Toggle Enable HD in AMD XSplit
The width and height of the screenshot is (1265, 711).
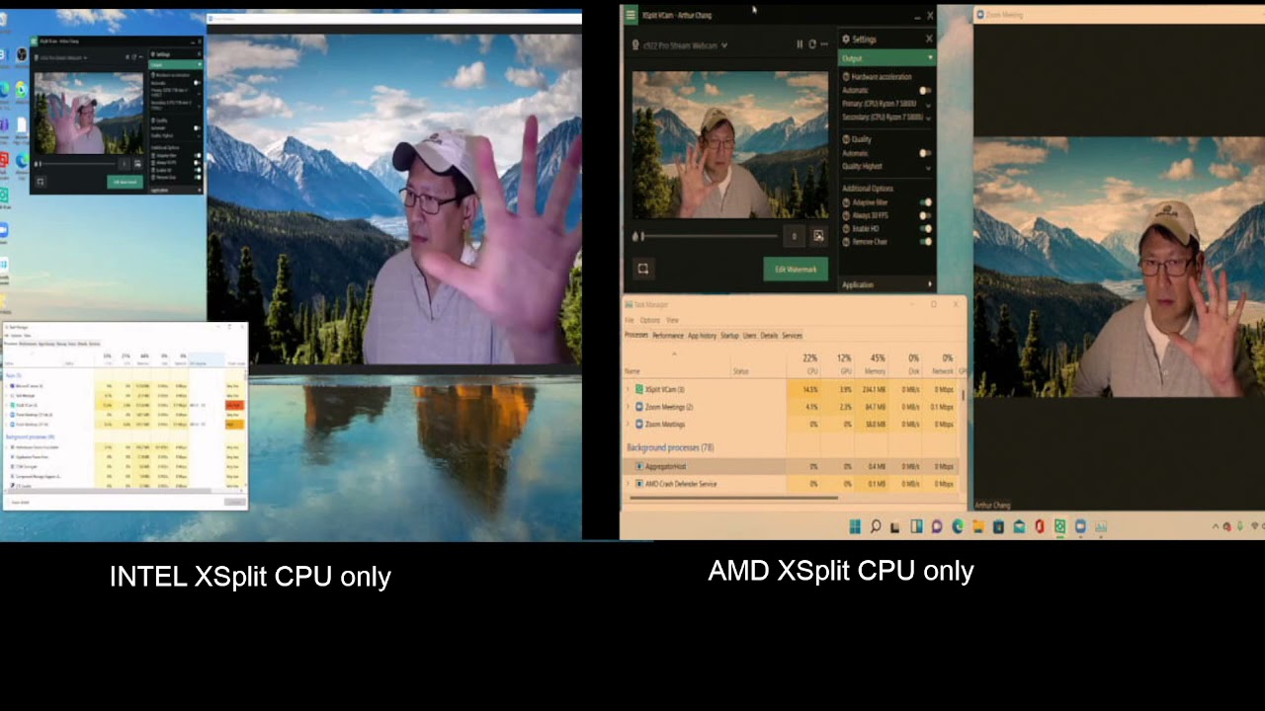[926, 228]
